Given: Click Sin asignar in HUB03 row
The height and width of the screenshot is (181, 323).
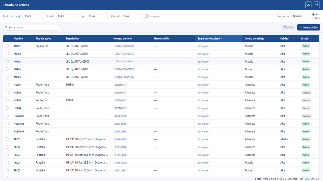Looking at the screenshot, I should (x=203, y=100).
